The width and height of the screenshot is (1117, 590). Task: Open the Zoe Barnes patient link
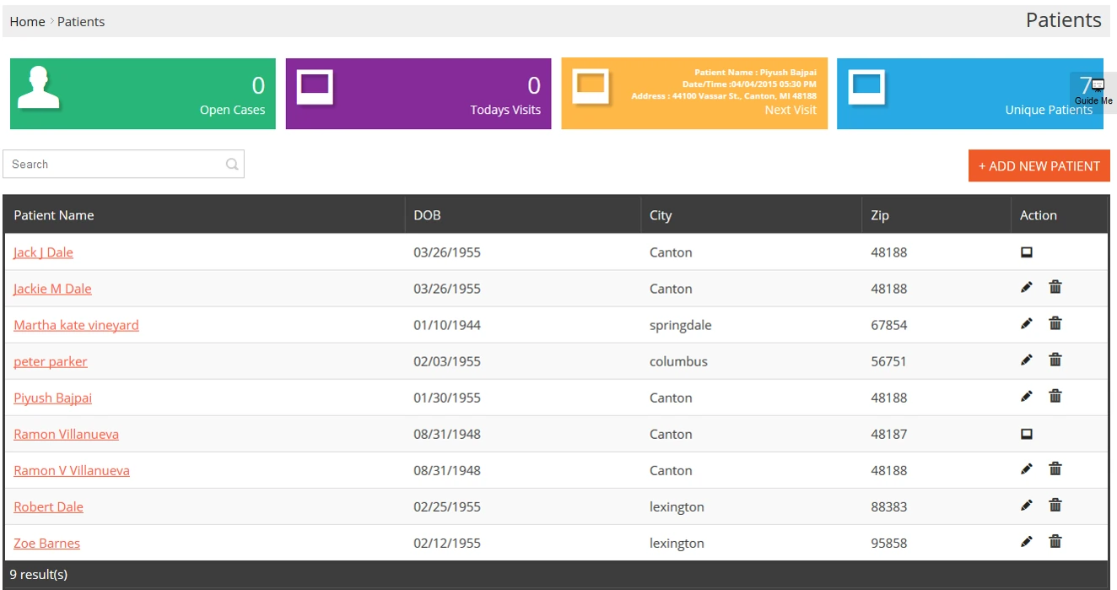47,543
